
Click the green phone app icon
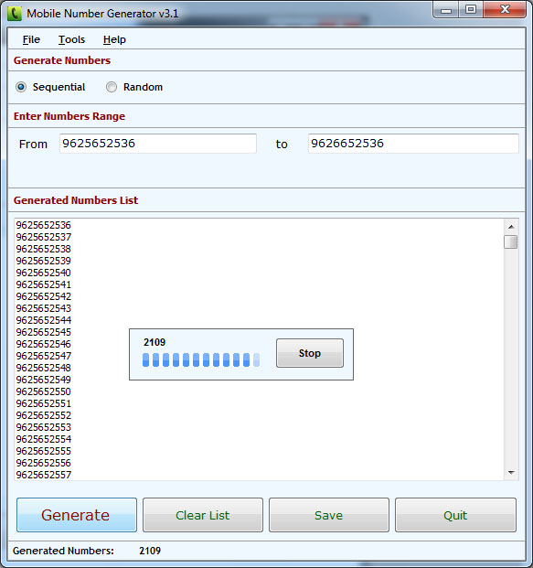pyautogui.click(x=14, y=14)
